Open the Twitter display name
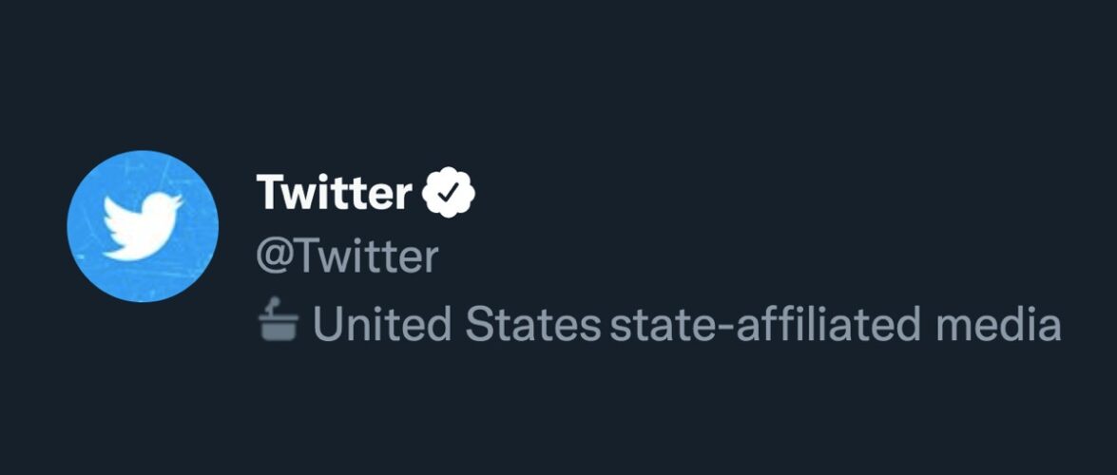 (x=333, y=194)
